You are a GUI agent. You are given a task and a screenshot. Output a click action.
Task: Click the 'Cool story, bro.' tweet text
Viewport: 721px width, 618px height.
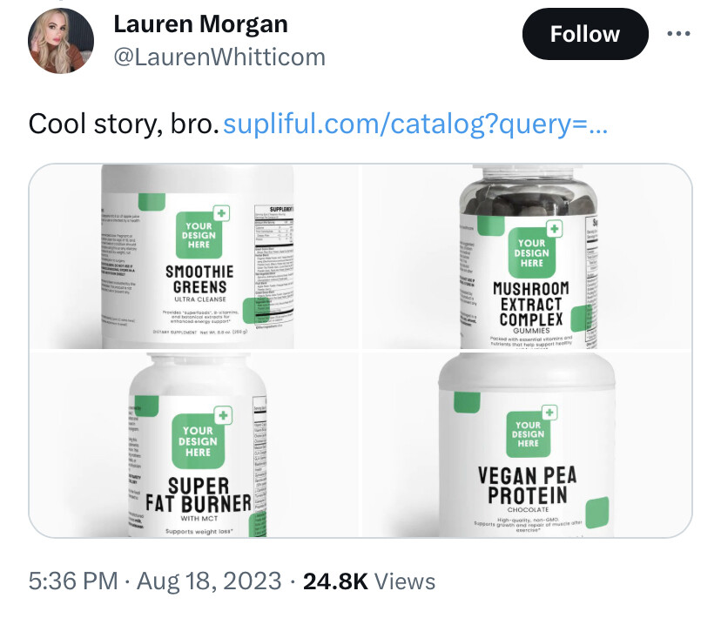[x=124, y=124]
